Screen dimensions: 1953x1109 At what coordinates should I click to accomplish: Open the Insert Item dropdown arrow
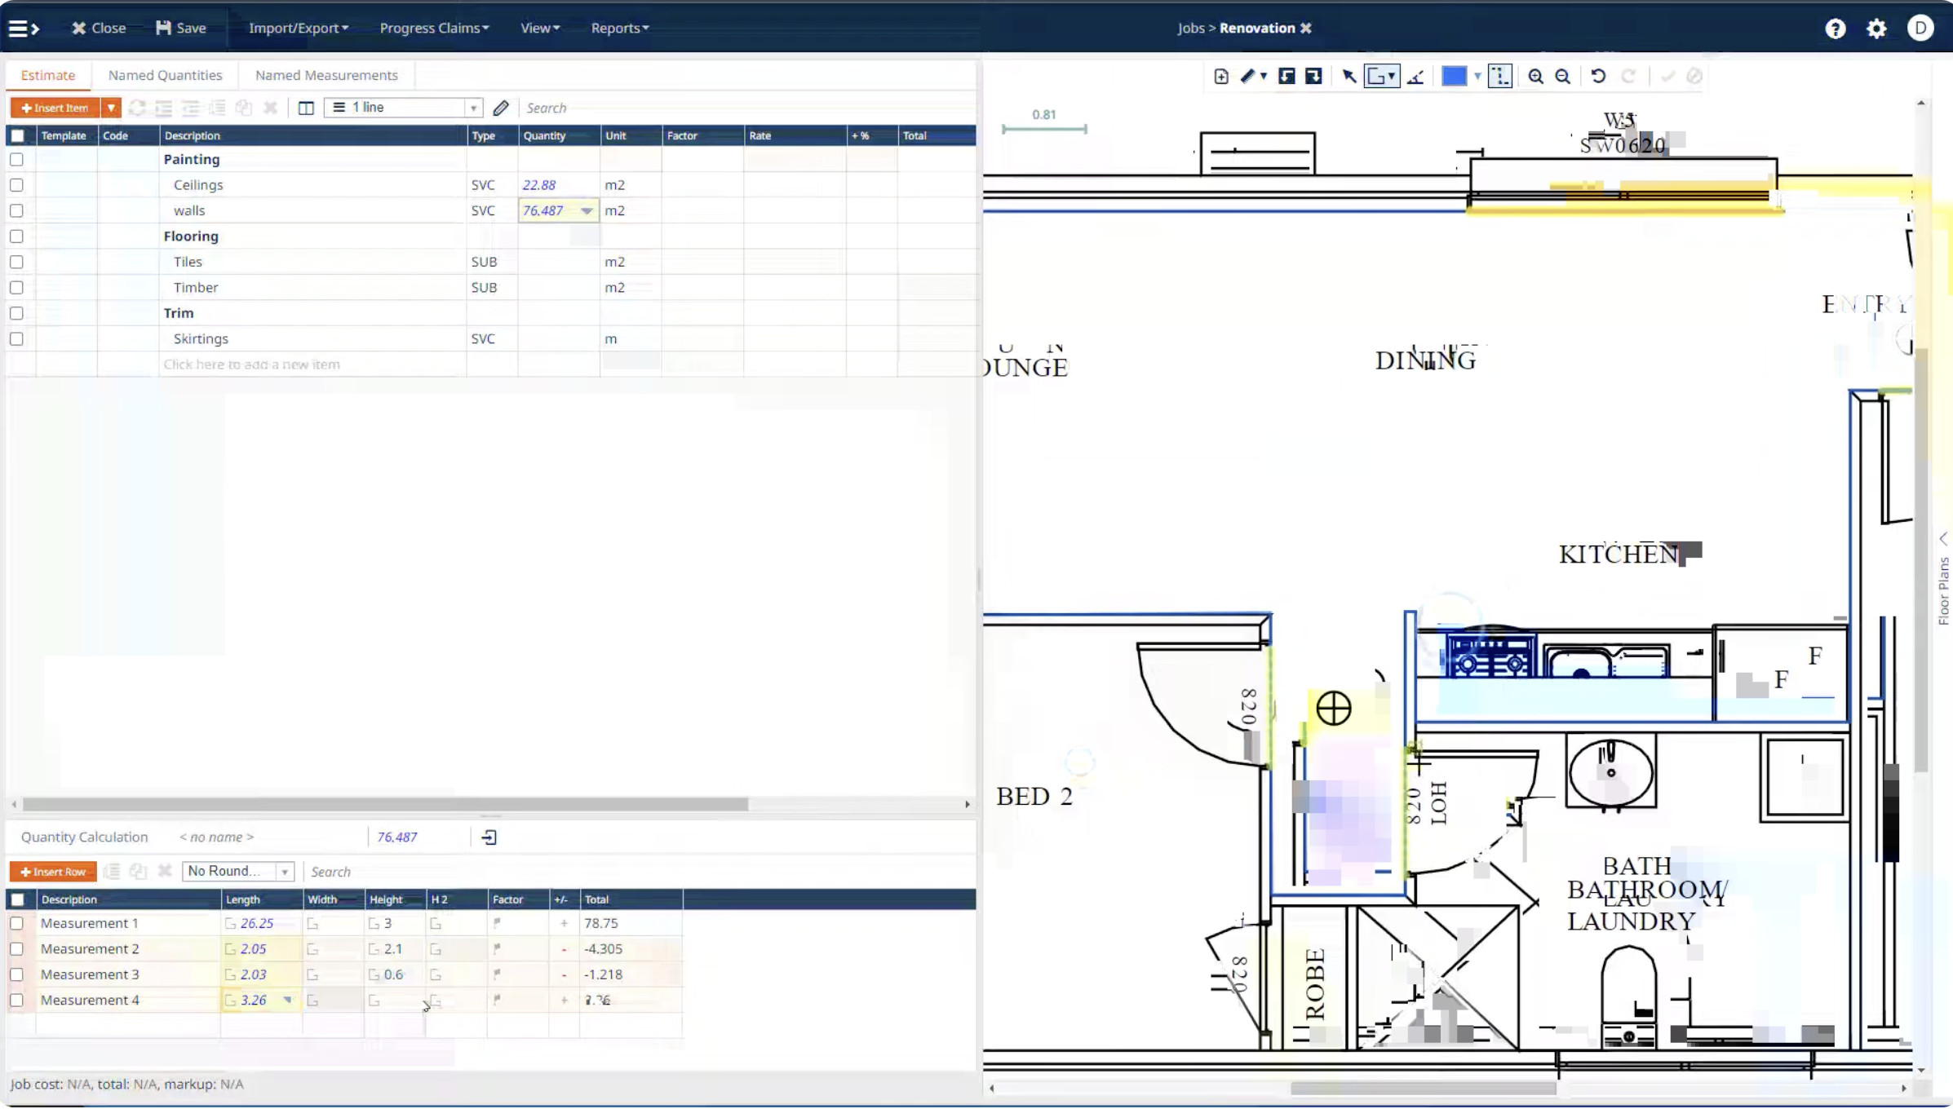(x=111, y=108)
